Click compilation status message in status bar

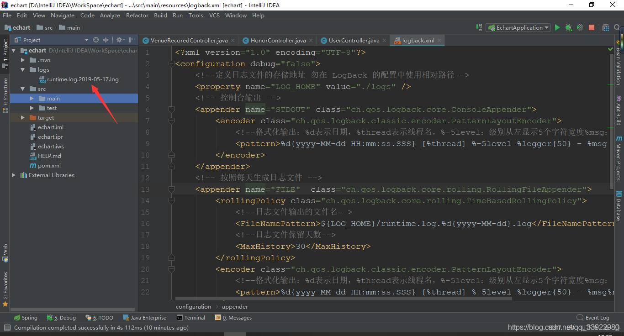pos(101,328)
